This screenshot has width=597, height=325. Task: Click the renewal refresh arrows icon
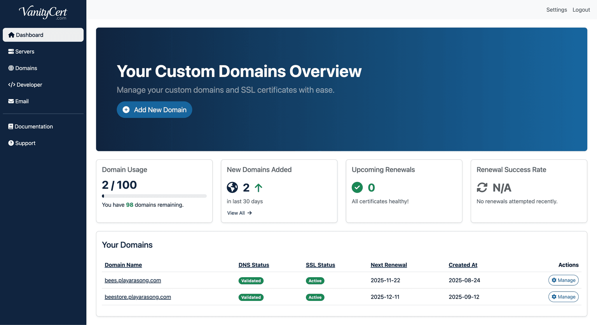[482, 187]
